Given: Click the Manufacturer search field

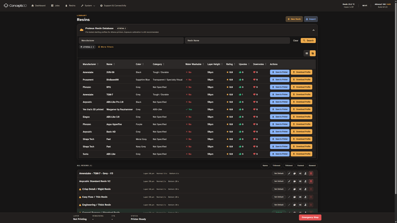Looking at the screenshot, I should point(131,41).
